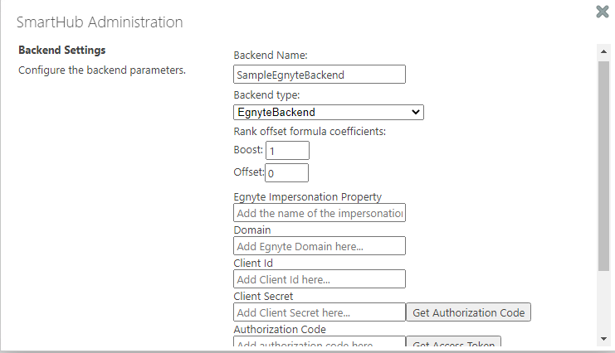Focus the Egnyte Impersonation Property field

tap(320, 213)
